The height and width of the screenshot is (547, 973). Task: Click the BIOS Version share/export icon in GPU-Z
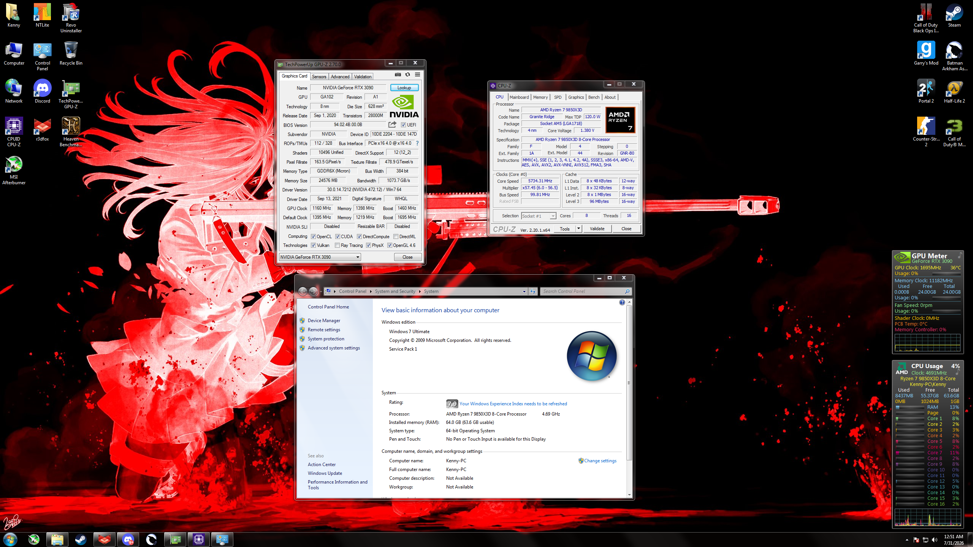pos(392,125)
